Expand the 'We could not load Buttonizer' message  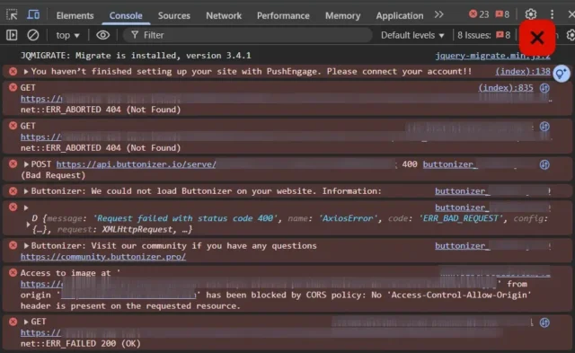pos(26,191)
